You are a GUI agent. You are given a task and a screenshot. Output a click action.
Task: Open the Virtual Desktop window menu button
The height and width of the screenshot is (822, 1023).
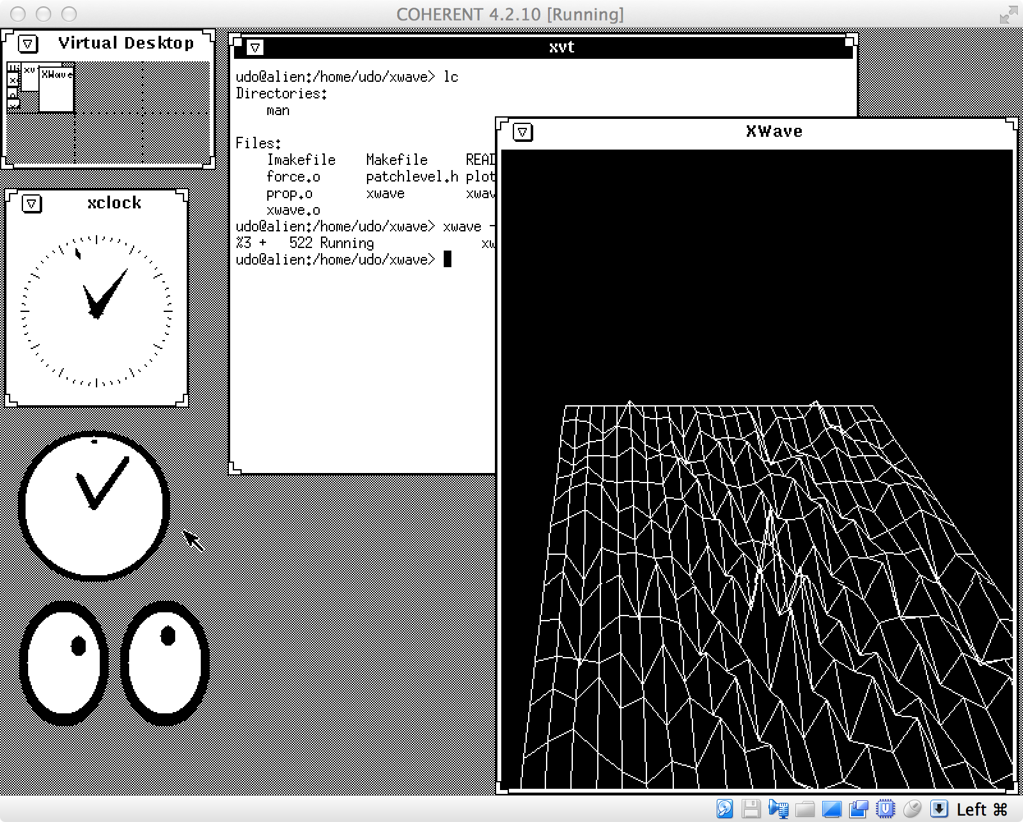click(27, 43)
